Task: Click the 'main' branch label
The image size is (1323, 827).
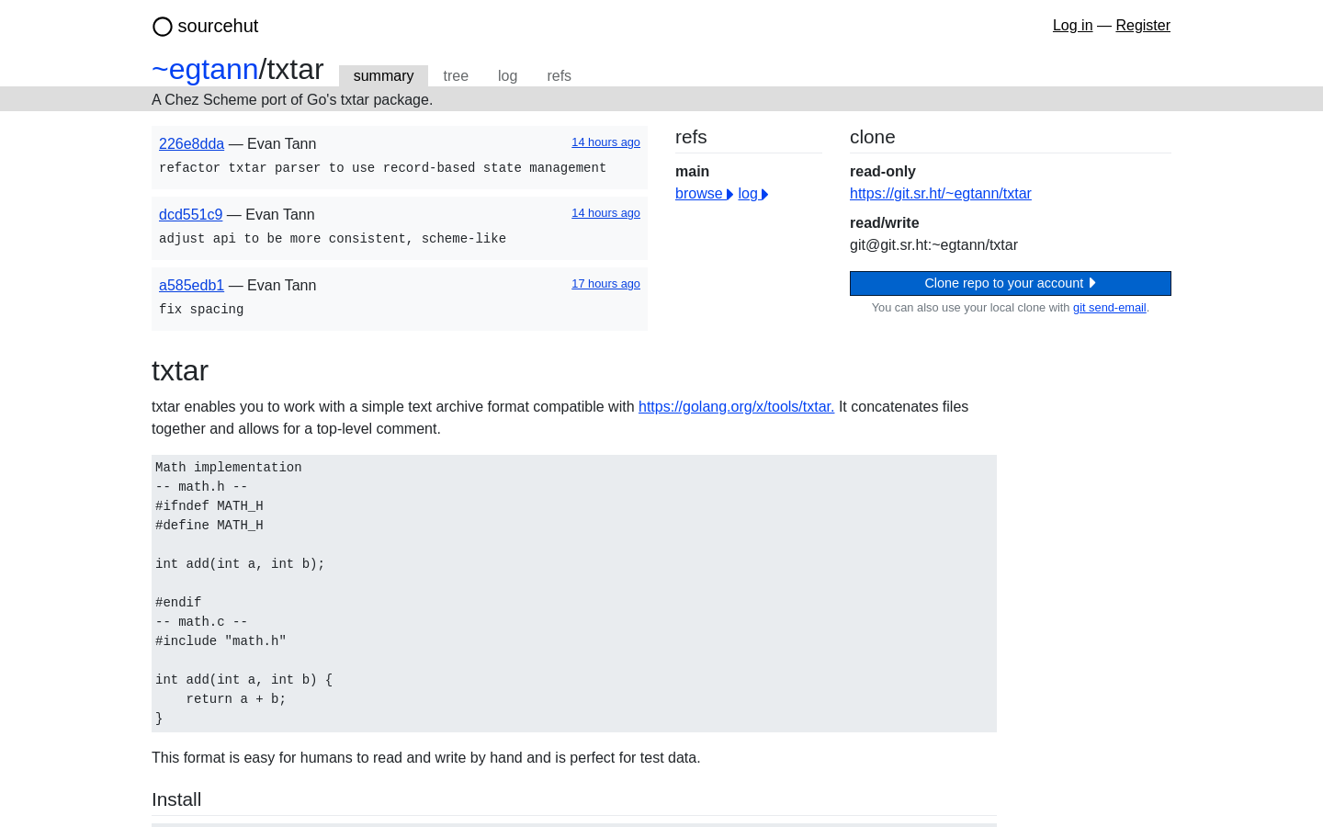Action: click(x=692, y=172)
